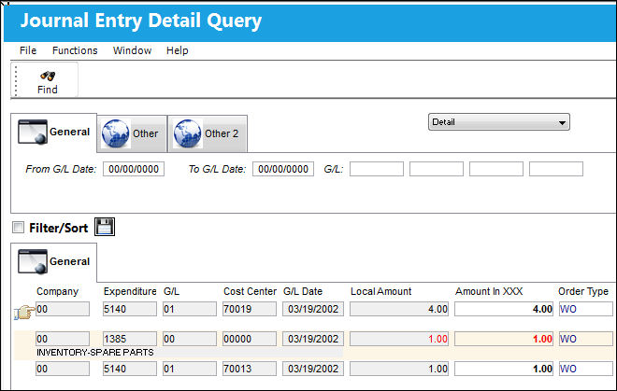617x391 pixels.
Task: Click Cost Center 00000 field
Action: pos(250,339)
